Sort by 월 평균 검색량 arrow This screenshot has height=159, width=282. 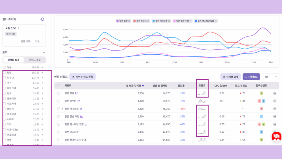pyautogui.click(x=143, y=86)
